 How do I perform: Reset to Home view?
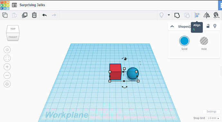click(7, 50)
